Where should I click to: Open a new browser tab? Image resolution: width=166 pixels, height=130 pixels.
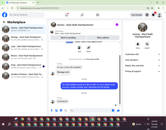click(38, 3)
